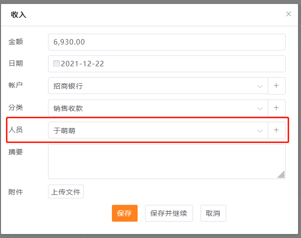Viewport: 301px width, 238px height.
Task: Click inside the 摘要 text area
Action: coord(163,161)
